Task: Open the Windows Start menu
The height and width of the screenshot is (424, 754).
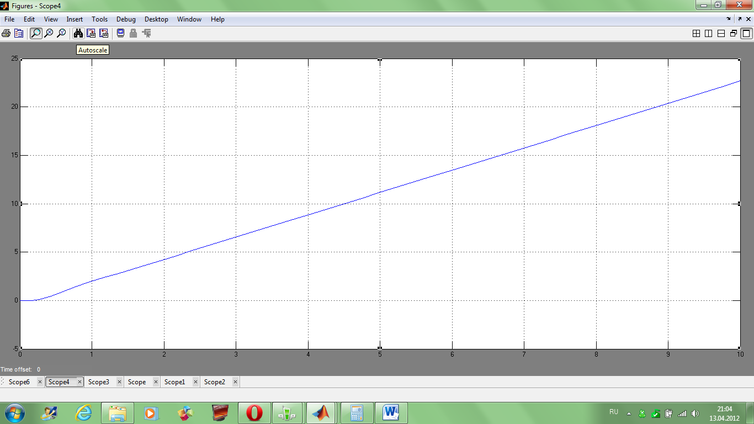Action: 14,412
